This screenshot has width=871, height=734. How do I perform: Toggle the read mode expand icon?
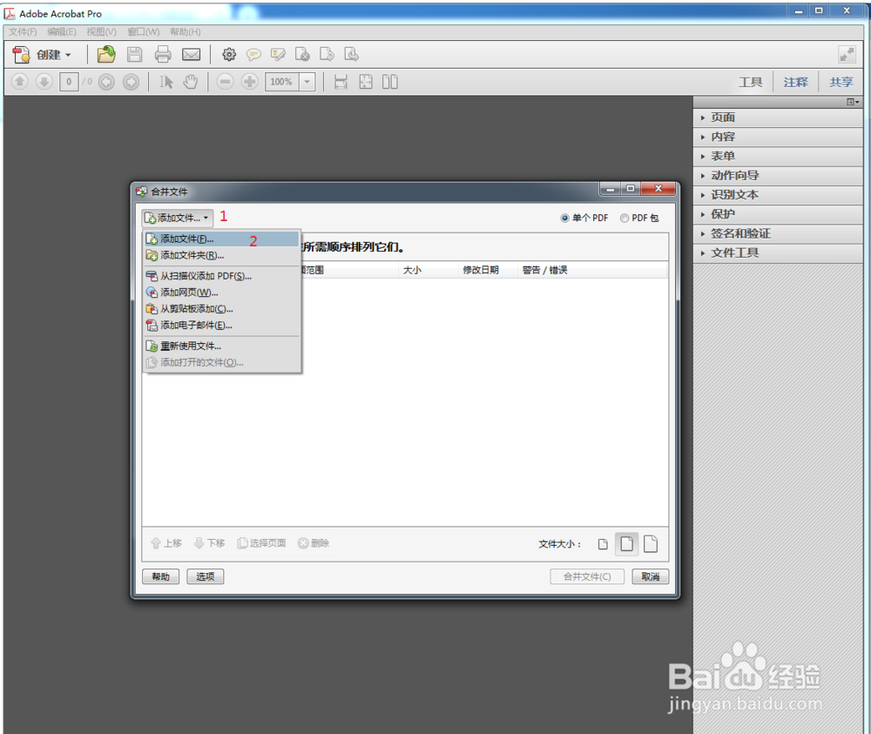click(x=847, y=54)
